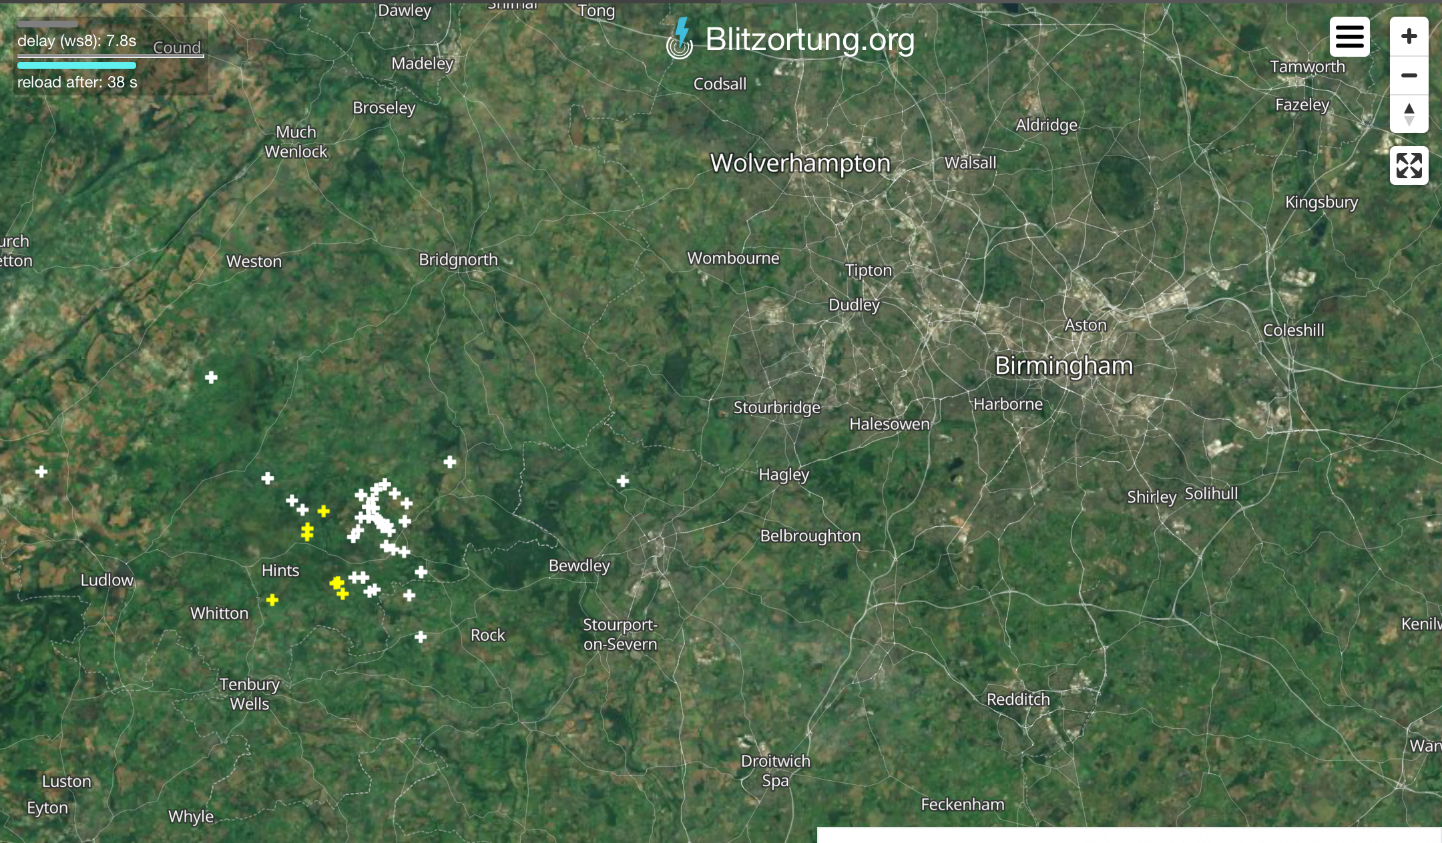The width and height of the screenshot is (1442, 843).
Task: Zoom in with the plus button
Action: click(x=1409, y=36)
